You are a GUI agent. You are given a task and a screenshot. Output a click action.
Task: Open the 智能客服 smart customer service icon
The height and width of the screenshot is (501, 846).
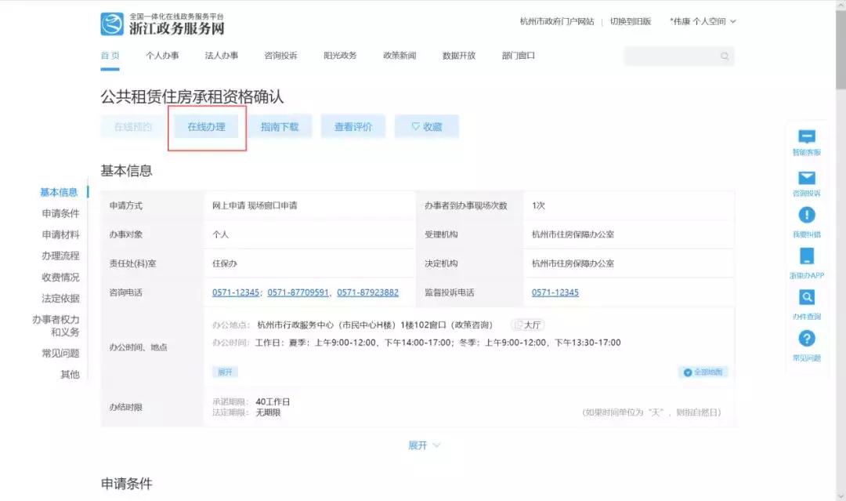pyautogui.click(x=807, y=135)
